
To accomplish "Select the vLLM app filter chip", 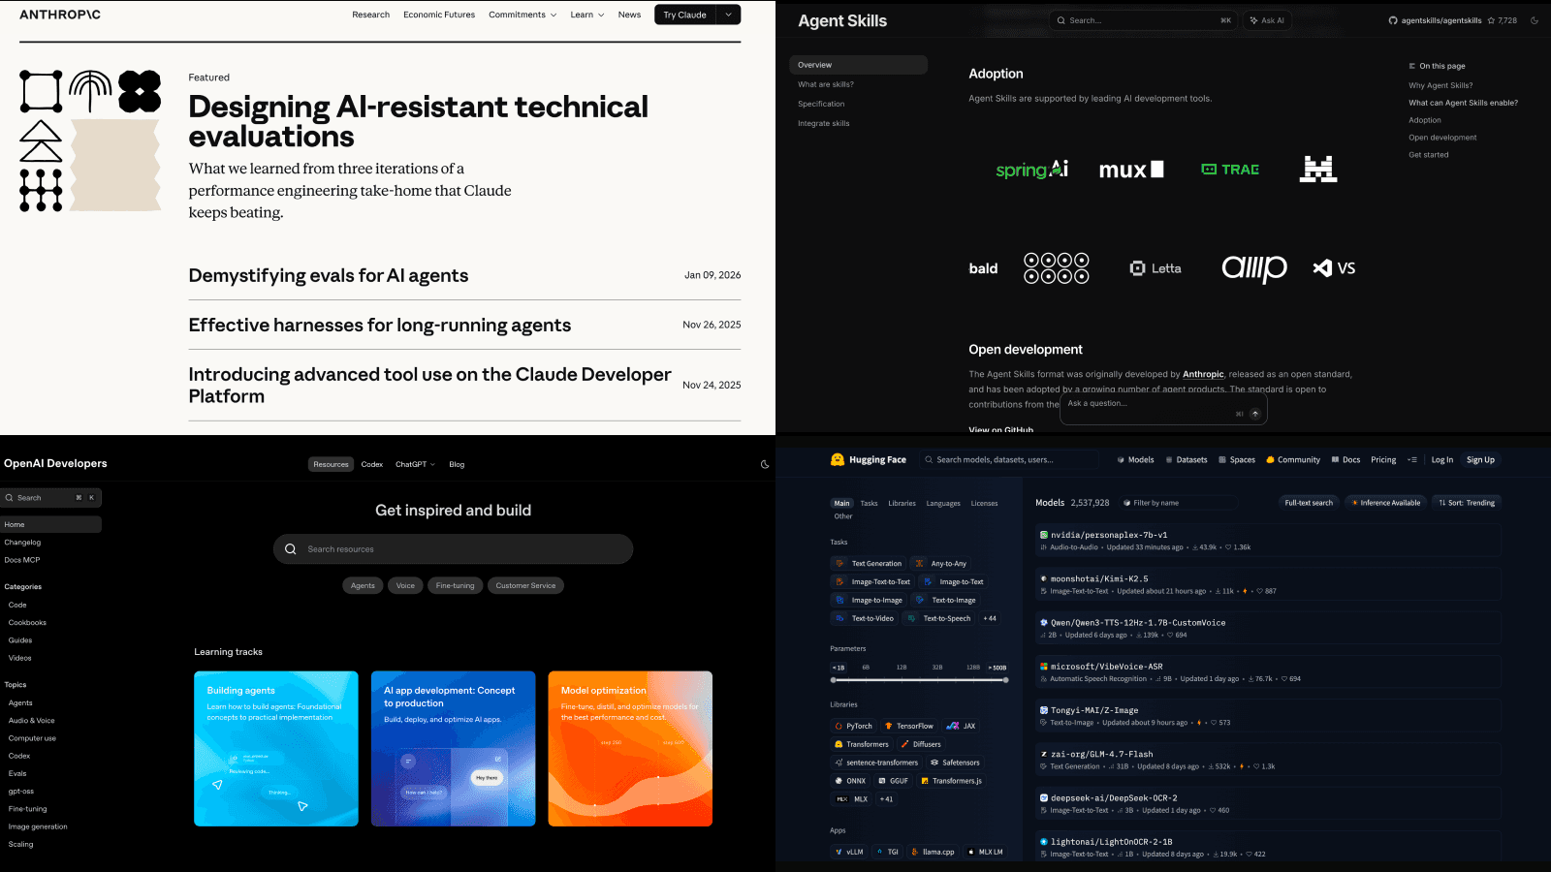I will pyautogui.click(x=849, y=853).
